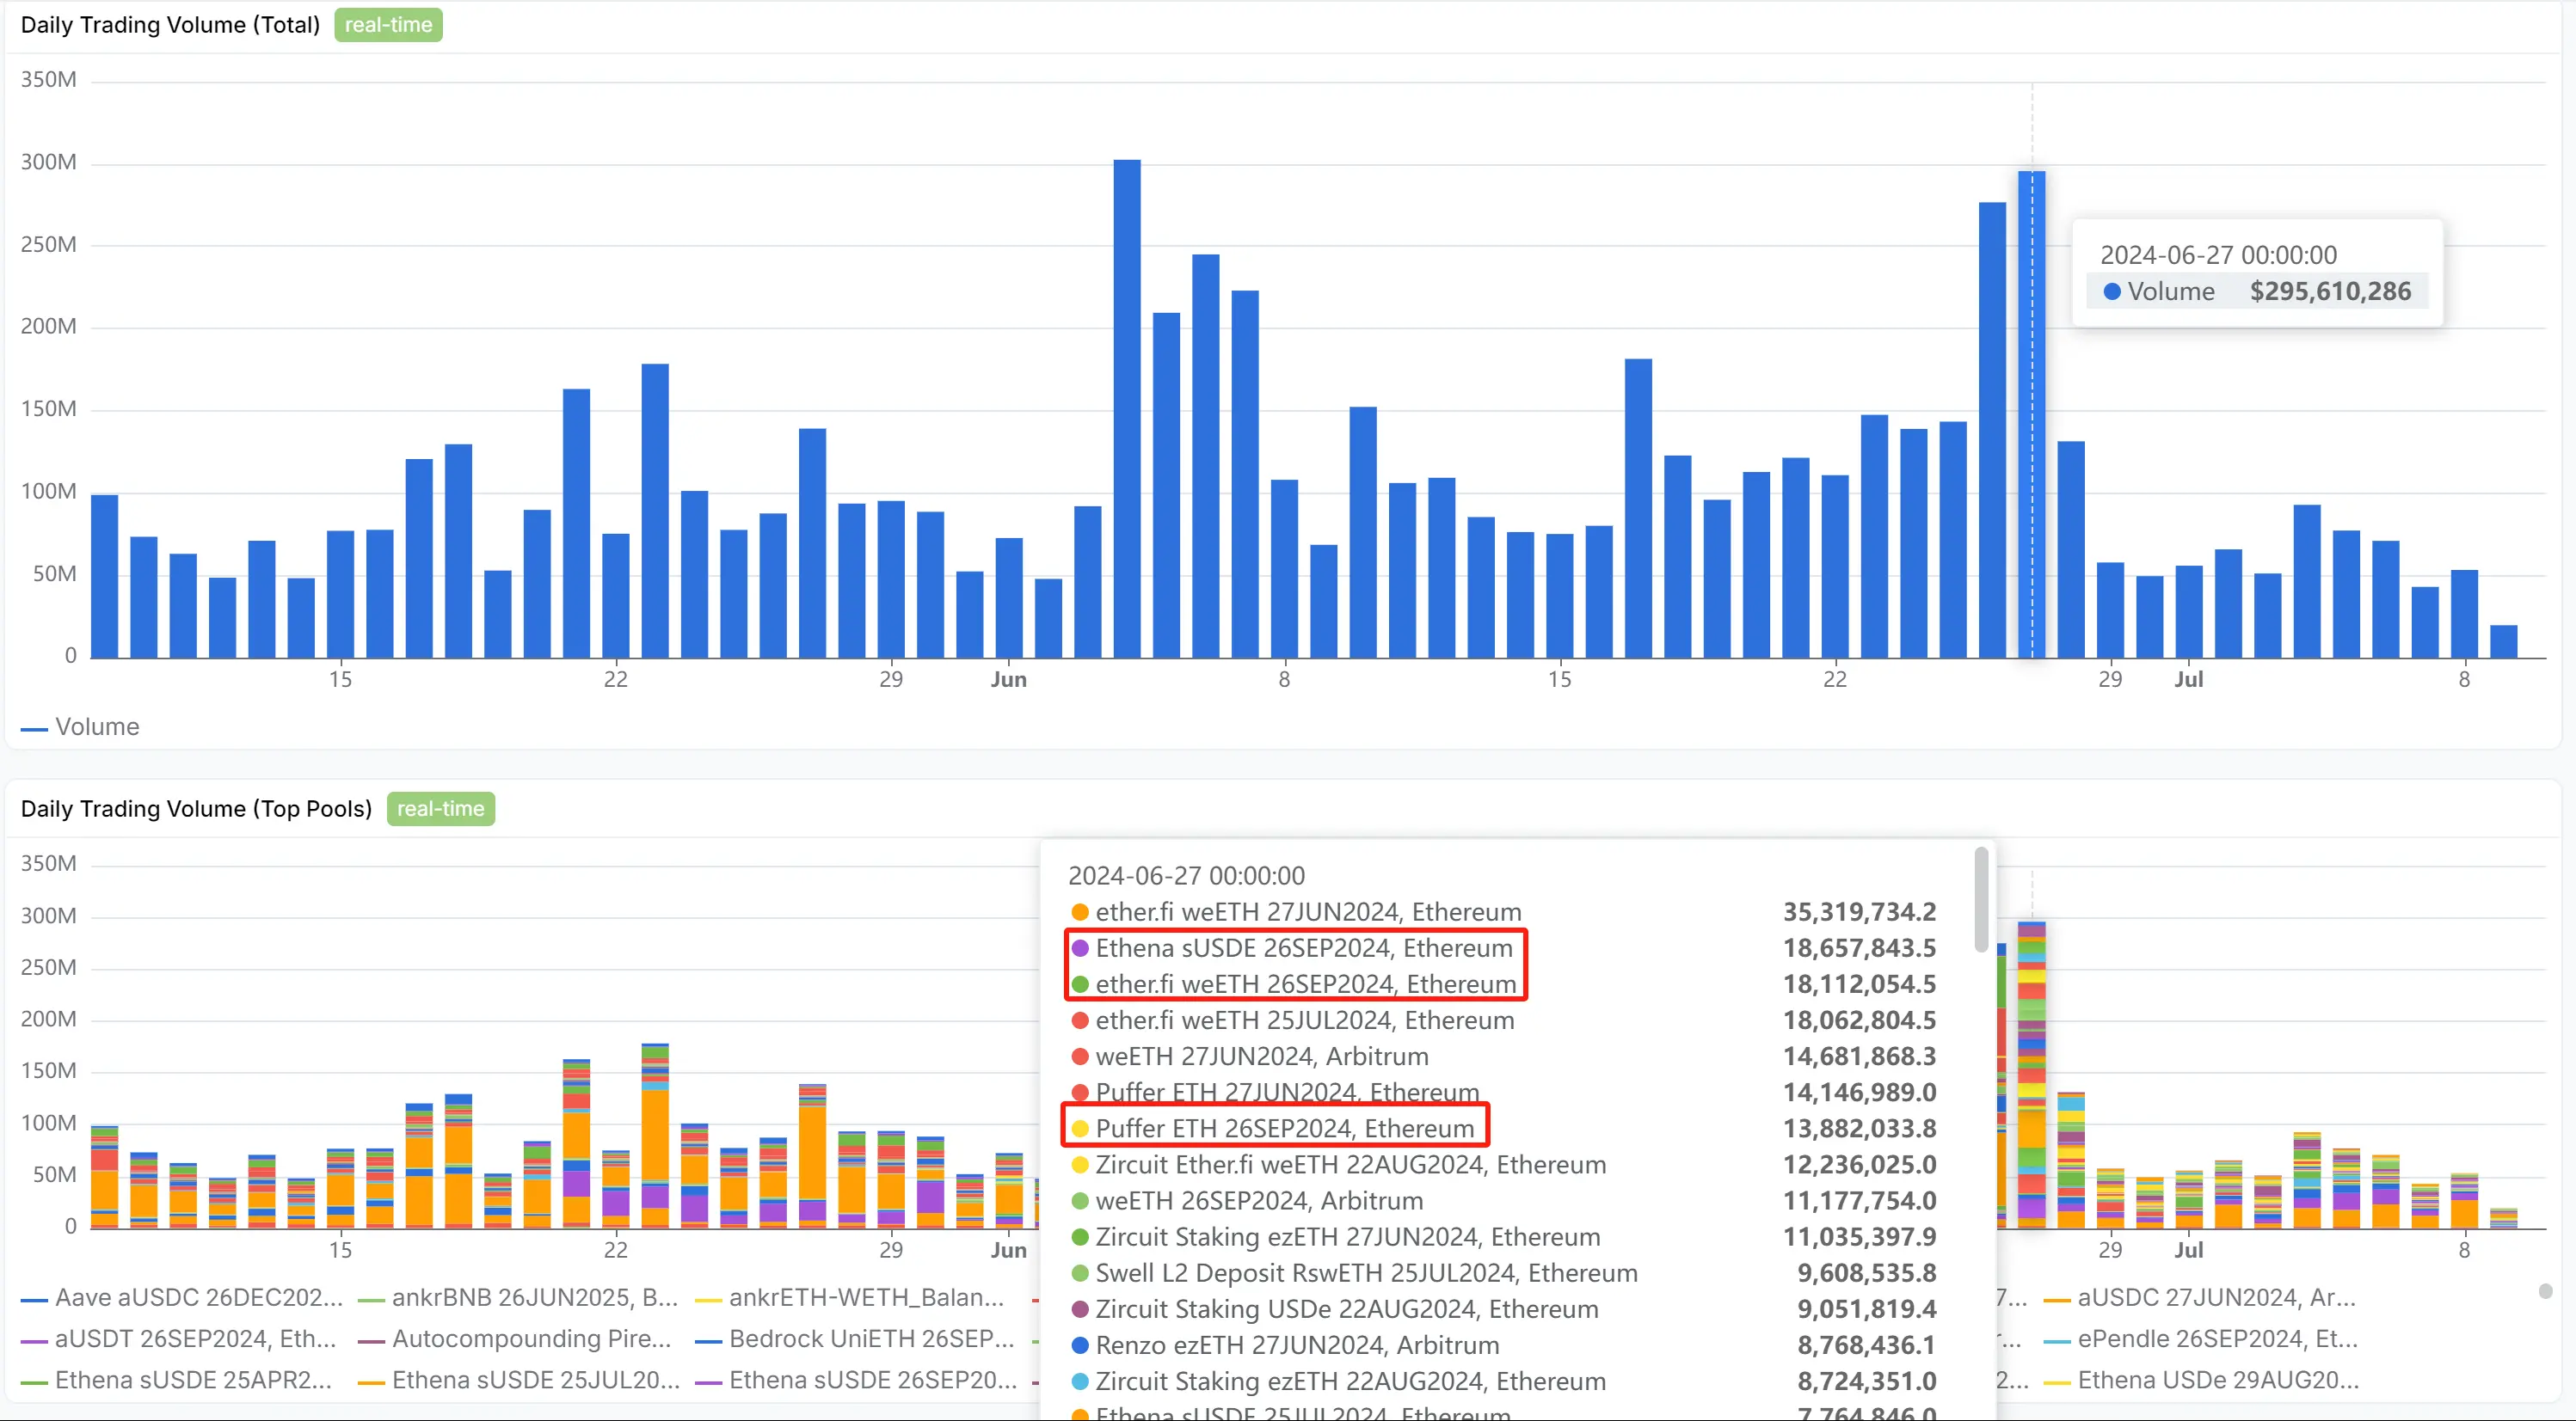Screen dimensions: 2576x1421
Task: Click the tooltip's vertical scrollbar thumb
Action: click(x=1981, y=899)
